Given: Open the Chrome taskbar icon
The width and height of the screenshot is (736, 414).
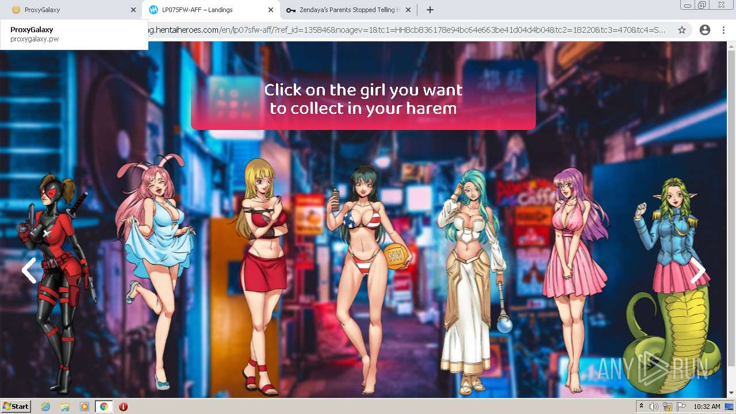Looking at the screenshot, I should pyautogui.click(x=104, y=407).
